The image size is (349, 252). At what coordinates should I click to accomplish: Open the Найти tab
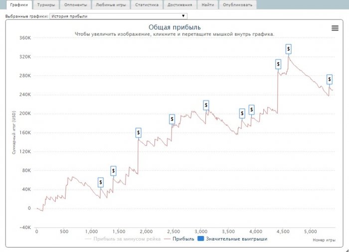208,4
